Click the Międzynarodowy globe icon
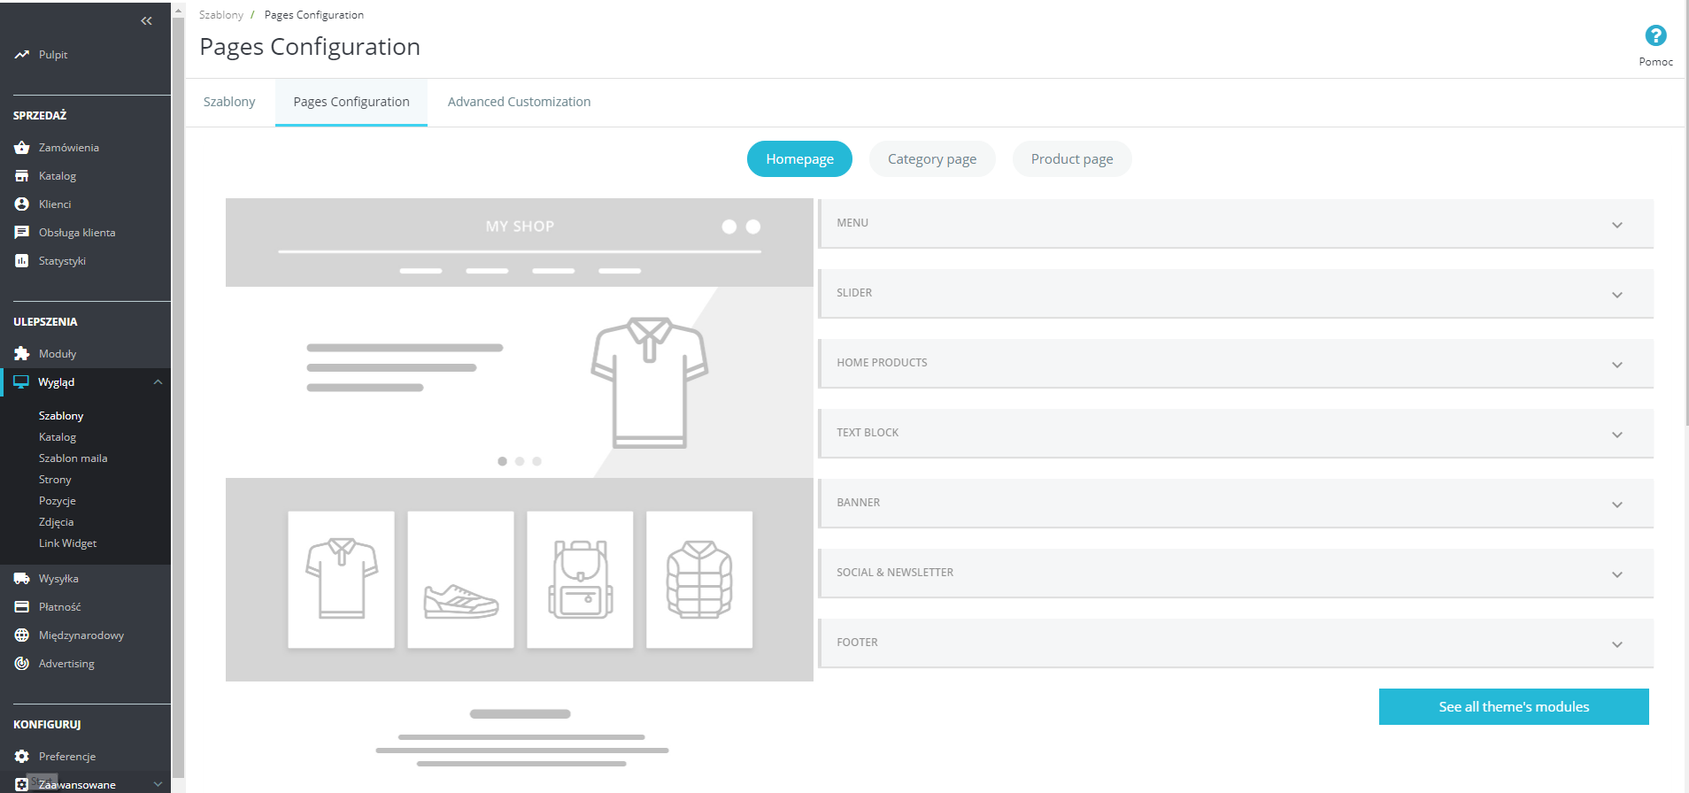 [22, 635]
